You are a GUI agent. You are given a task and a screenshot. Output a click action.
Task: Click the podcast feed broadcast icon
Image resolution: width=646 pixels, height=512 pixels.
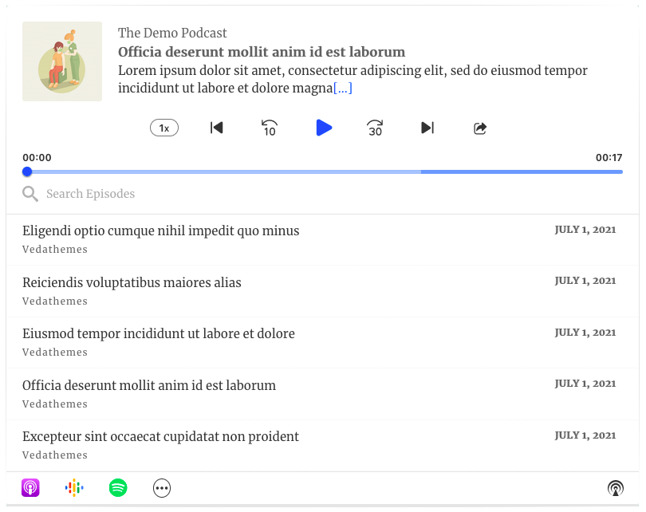616,489
